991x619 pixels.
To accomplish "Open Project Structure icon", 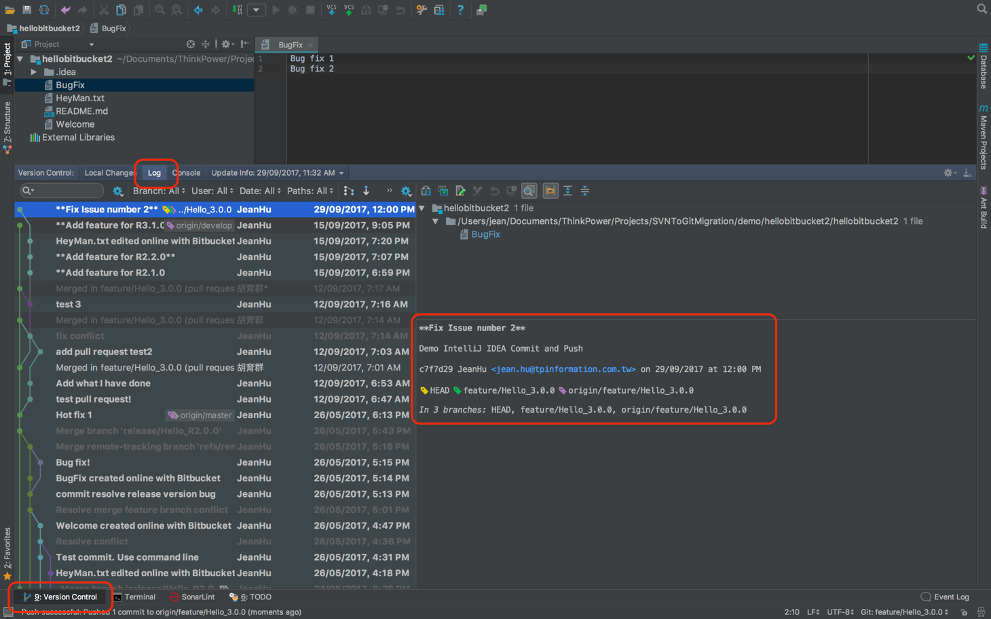I will [x=439, y=10].
